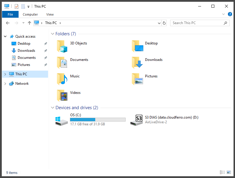Click the chevron before This PC in address bar
Image resolution: width=235 pixels, height=178 pixels.
pos(42,23)
